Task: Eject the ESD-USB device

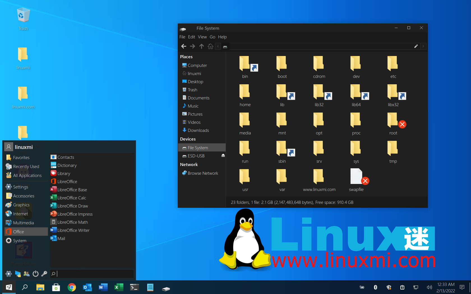Action: pos(223,155)
